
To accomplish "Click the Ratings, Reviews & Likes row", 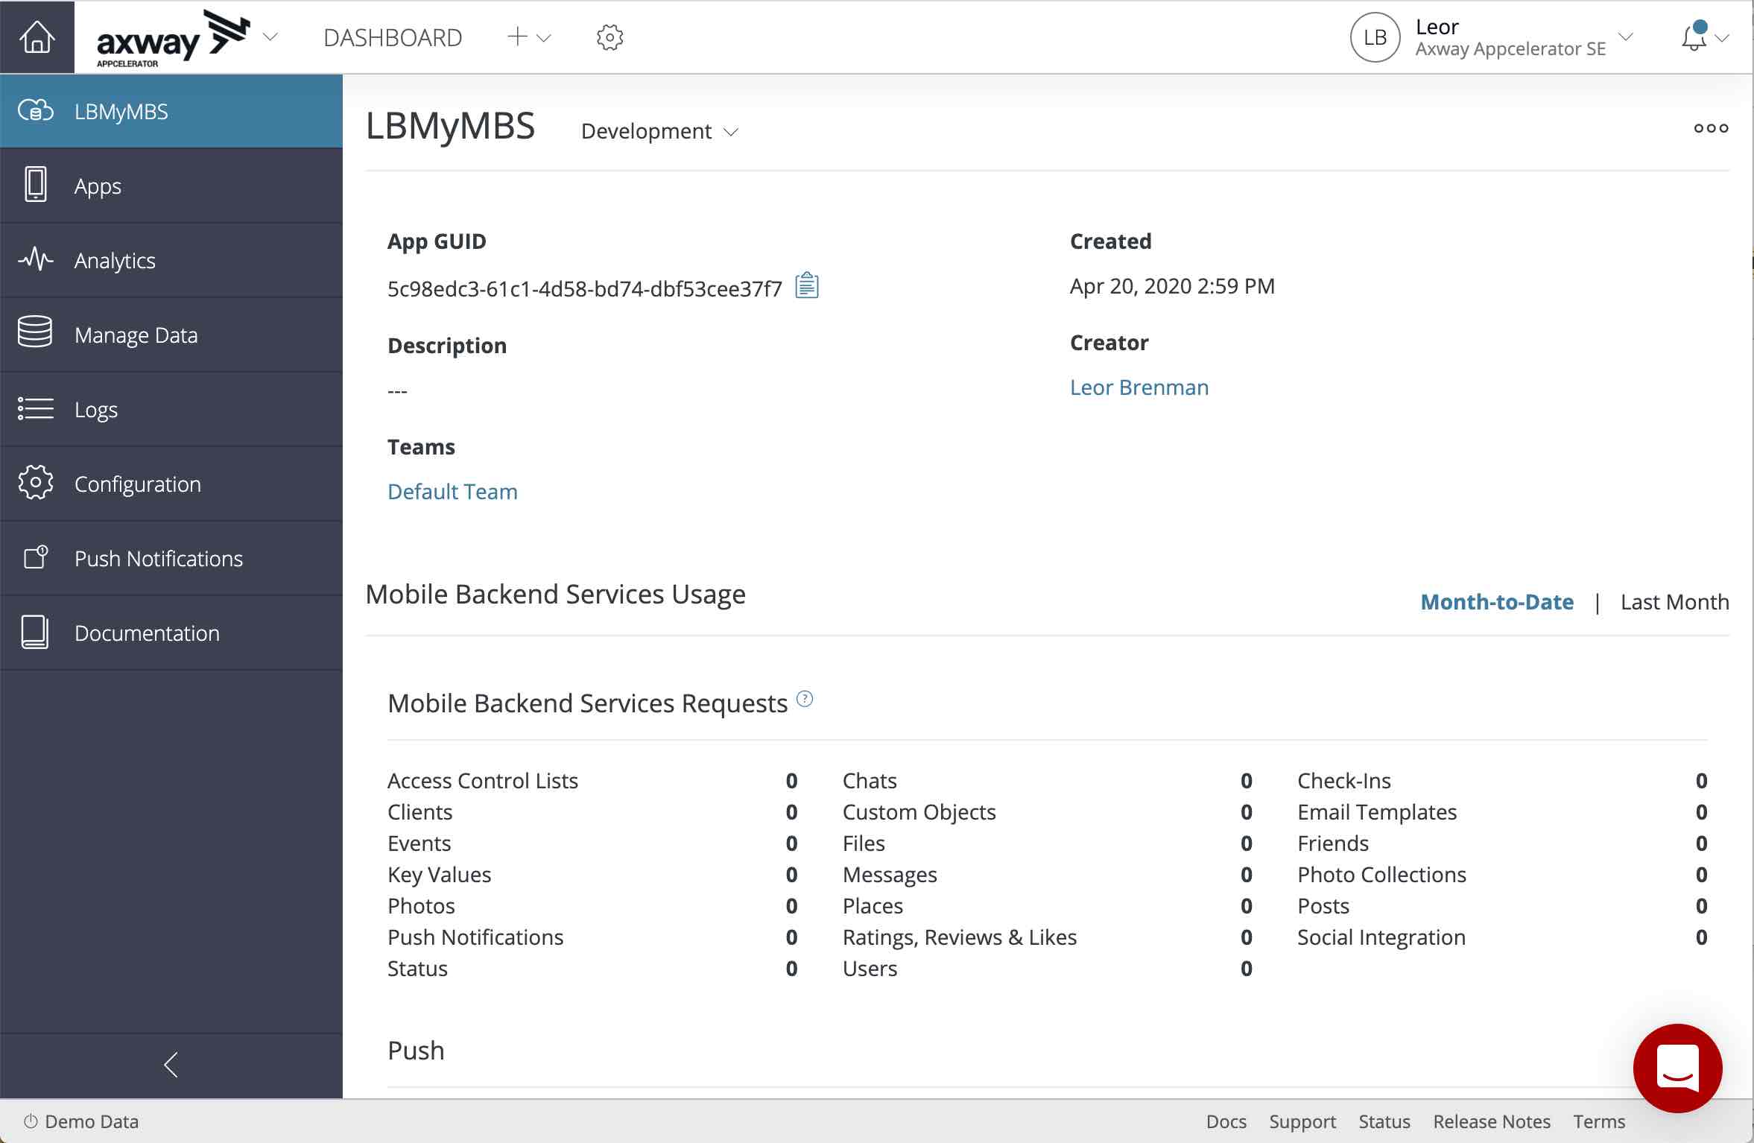I will (x=1048, y=937).
